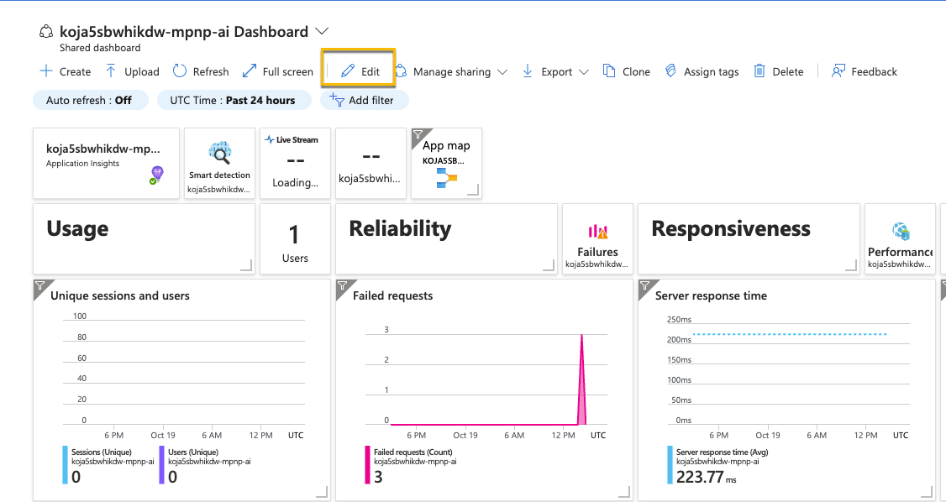Click the Sessions (Unique) blue legend swatch
Image resolution: width=946 pixels, height=502 pixels.
pos(66,464)
